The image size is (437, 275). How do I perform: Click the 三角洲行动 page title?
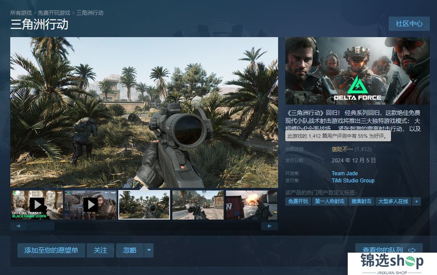coord(39,24)
